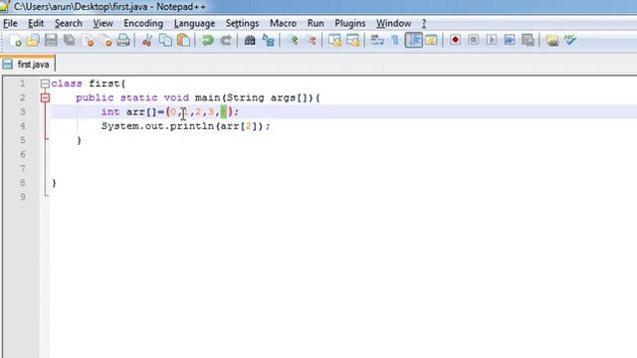Click the highlighted last array element
Image resolution: width=637 pixels, height=358 pixels.
(223, 112)
